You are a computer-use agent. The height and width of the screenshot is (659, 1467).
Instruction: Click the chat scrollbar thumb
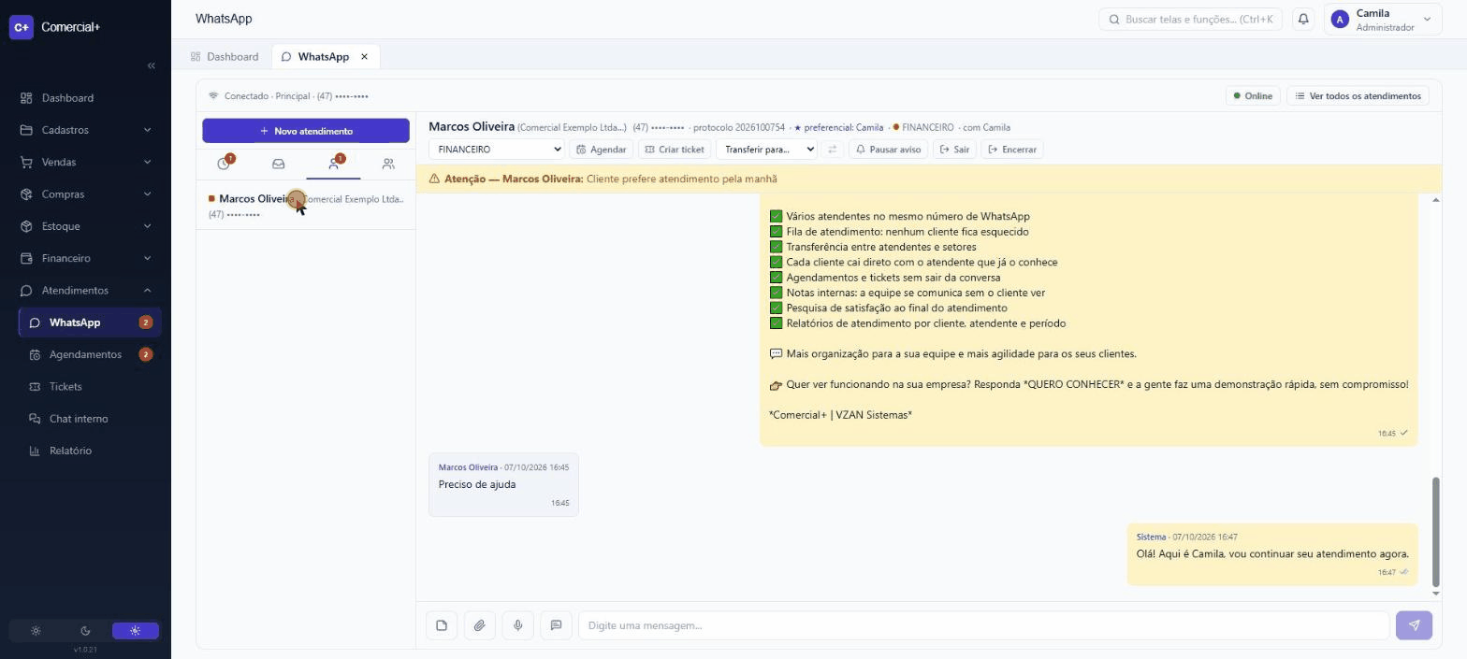1435,530
